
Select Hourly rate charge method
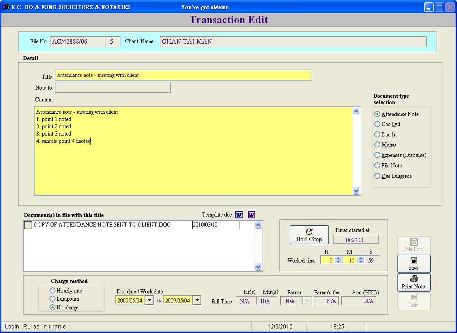(x=53, y=291)
